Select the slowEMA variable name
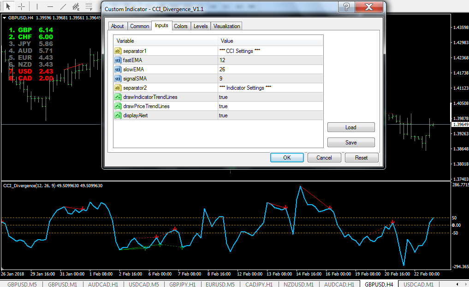Viewport: 469px width, 287px height. click(133, 69)
